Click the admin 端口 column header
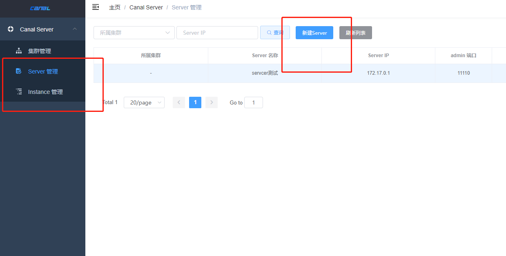This screenshot has width=506, height=256. [x=464, y=56]
